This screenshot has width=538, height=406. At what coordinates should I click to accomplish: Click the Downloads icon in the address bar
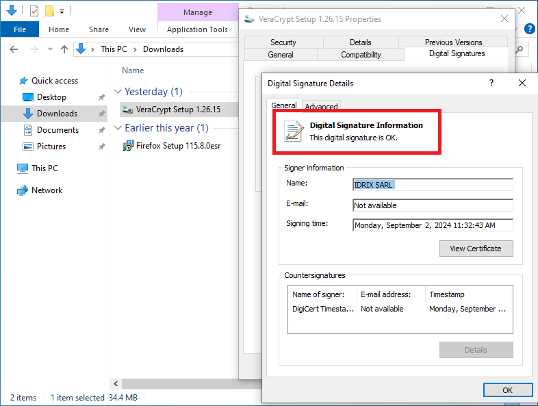(x=81, y=49)
